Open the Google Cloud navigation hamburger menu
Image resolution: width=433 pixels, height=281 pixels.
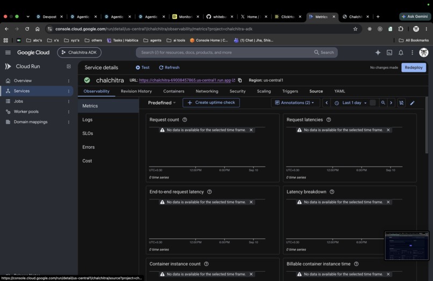tap(8, 53)
